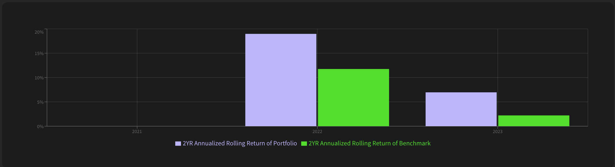
Task: Click the 2021 x-axis label
Action: [137, 132]
